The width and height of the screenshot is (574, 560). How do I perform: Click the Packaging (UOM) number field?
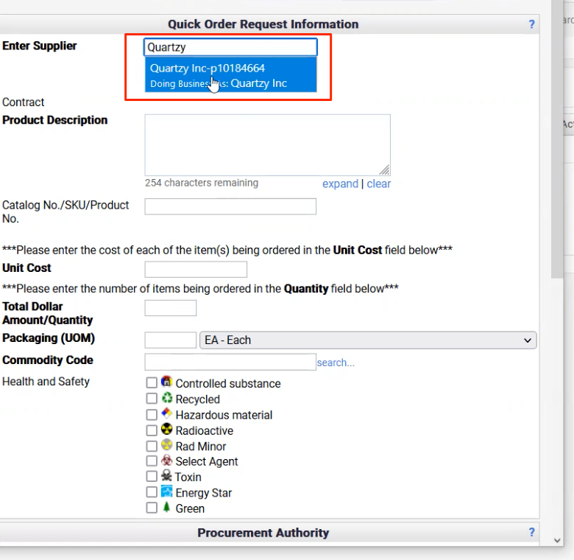171,340
